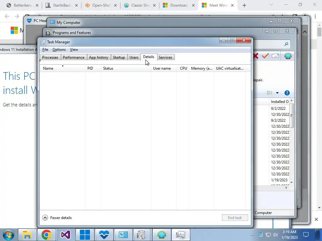322x241 pixels.
Task: Sort by the Status column header
Action: point(126,68)
